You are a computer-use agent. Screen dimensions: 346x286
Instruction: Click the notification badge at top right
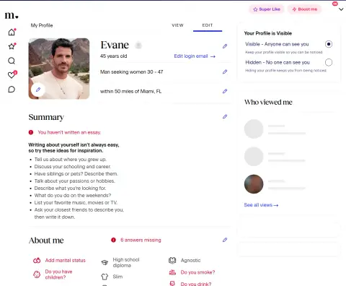click(335, 4)
